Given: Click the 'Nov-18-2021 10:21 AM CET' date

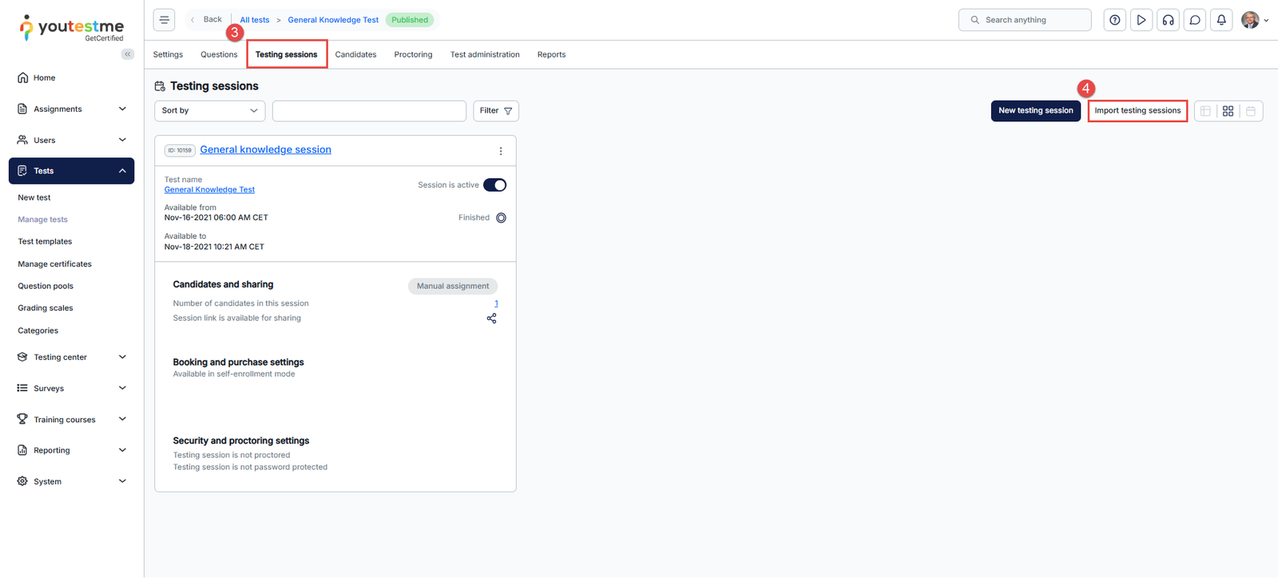Looking at the screenshot, I should tap(214, 247).
